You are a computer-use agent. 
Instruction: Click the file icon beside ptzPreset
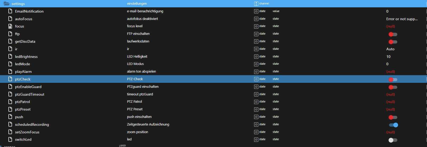[10, 109]
